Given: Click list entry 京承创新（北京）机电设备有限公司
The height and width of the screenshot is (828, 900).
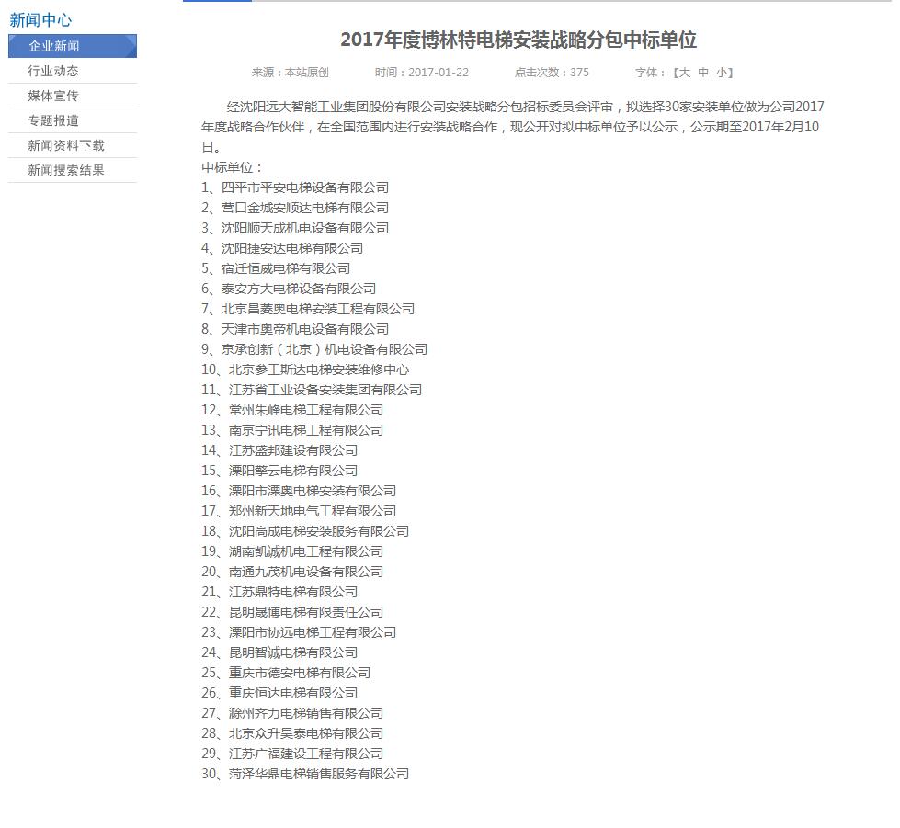Looking at the screenshot, I should (x=324, y=349).
